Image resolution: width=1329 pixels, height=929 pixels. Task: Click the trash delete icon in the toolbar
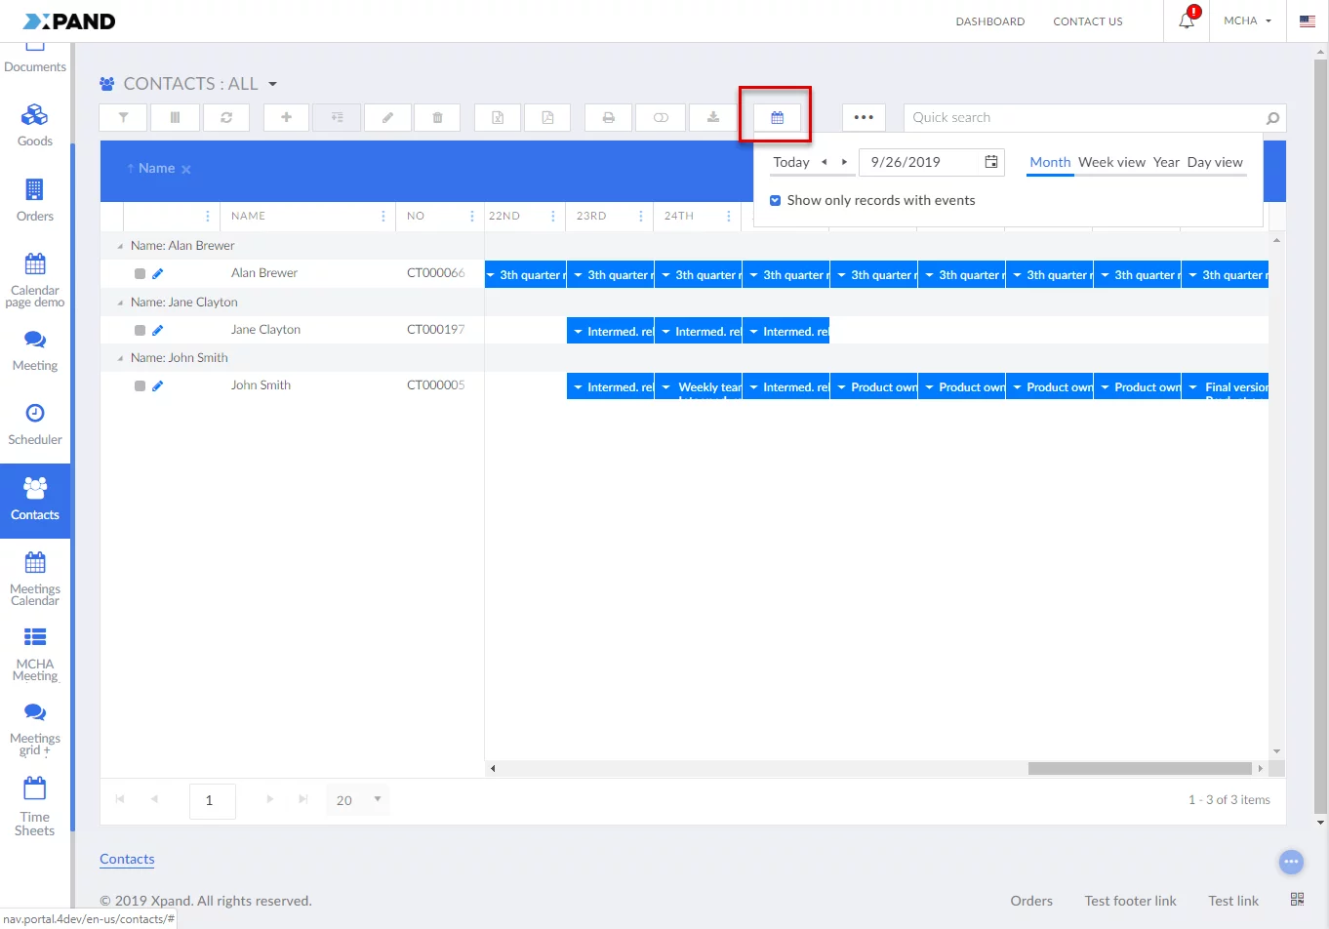438,118
